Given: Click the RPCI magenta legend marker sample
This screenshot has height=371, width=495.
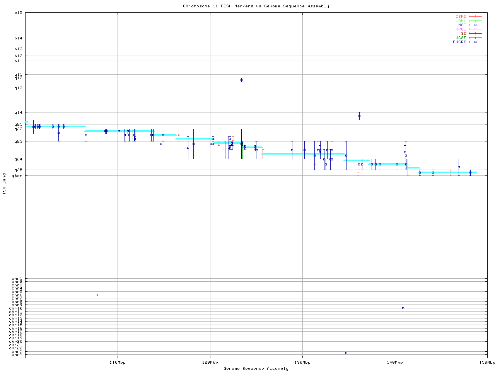Looking at the screenshot, I should click(476, 29).
